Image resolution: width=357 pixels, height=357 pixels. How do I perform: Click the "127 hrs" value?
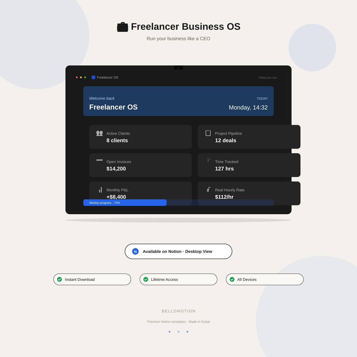[x=224, y=169]
